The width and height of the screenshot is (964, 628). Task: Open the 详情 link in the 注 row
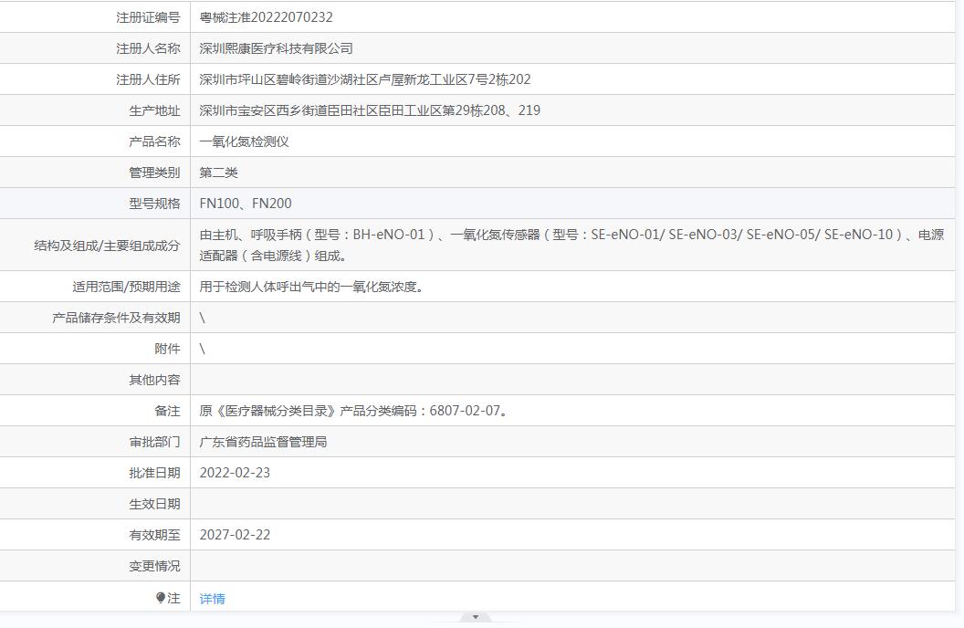click(x=212, y=599)
